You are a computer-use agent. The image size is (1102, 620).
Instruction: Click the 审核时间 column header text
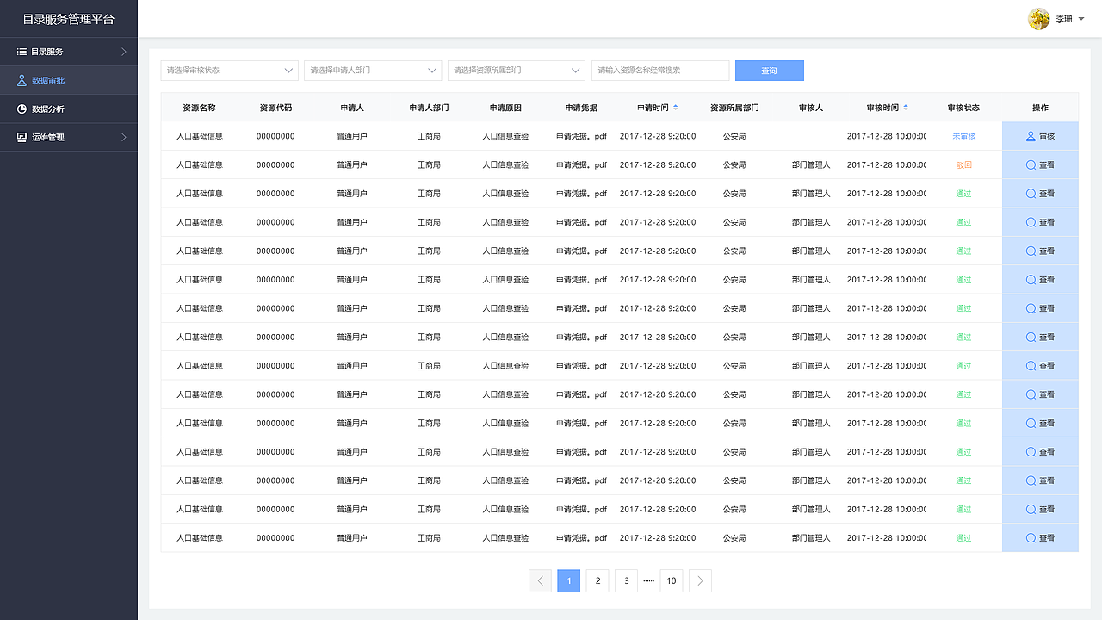click(x=882, y=108)
